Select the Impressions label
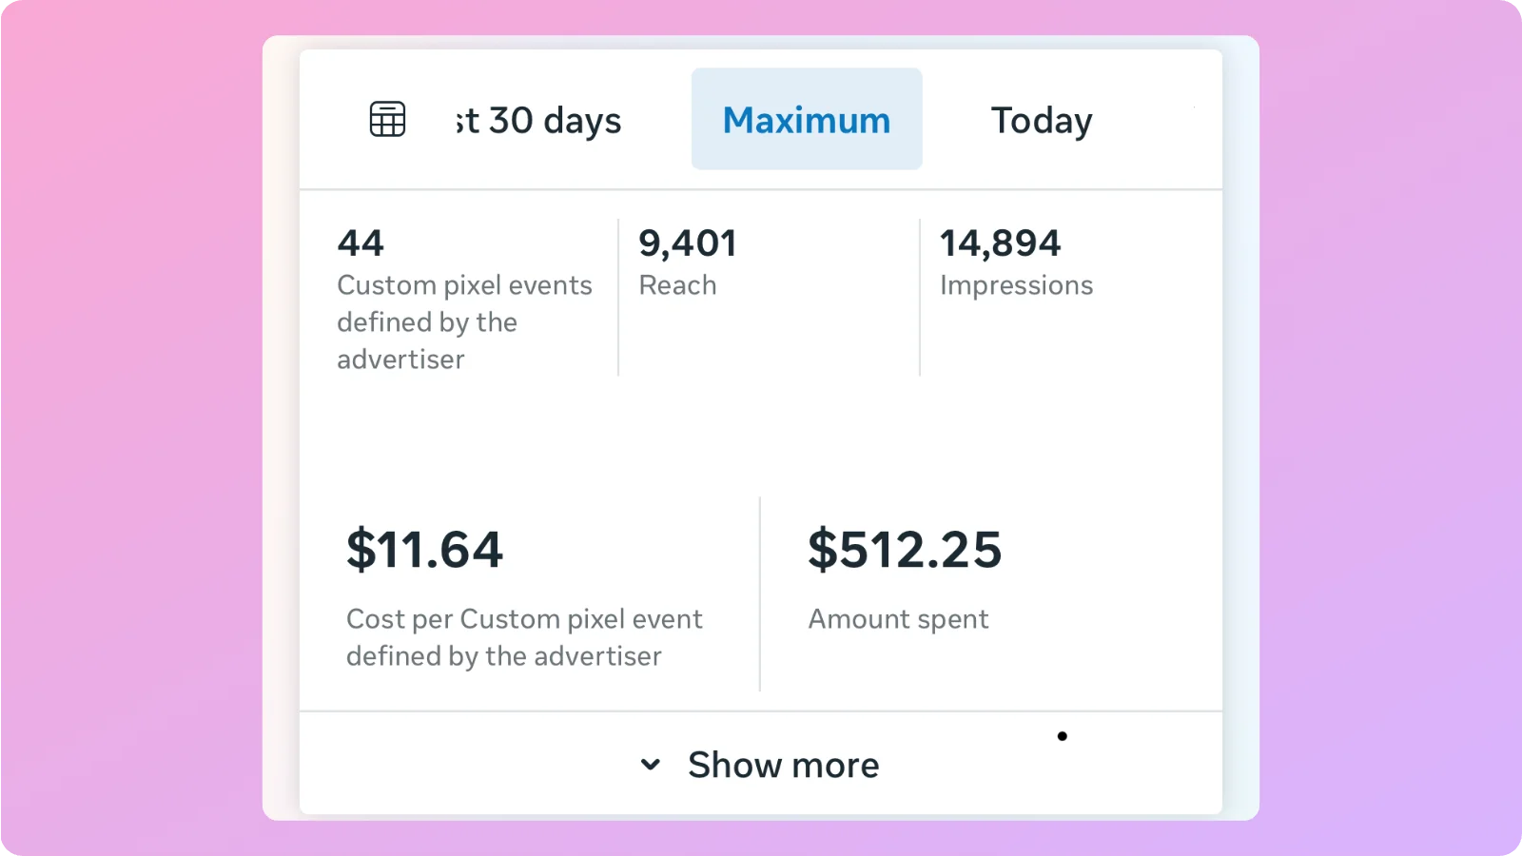The height and width of the screenshot is (856, 1522). (1016, 285)
